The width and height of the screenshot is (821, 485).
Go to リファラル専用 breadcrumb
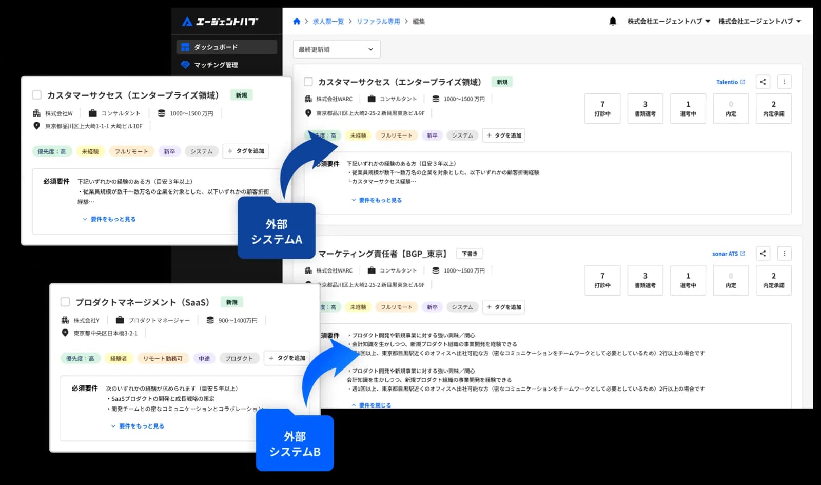[378, 22]
